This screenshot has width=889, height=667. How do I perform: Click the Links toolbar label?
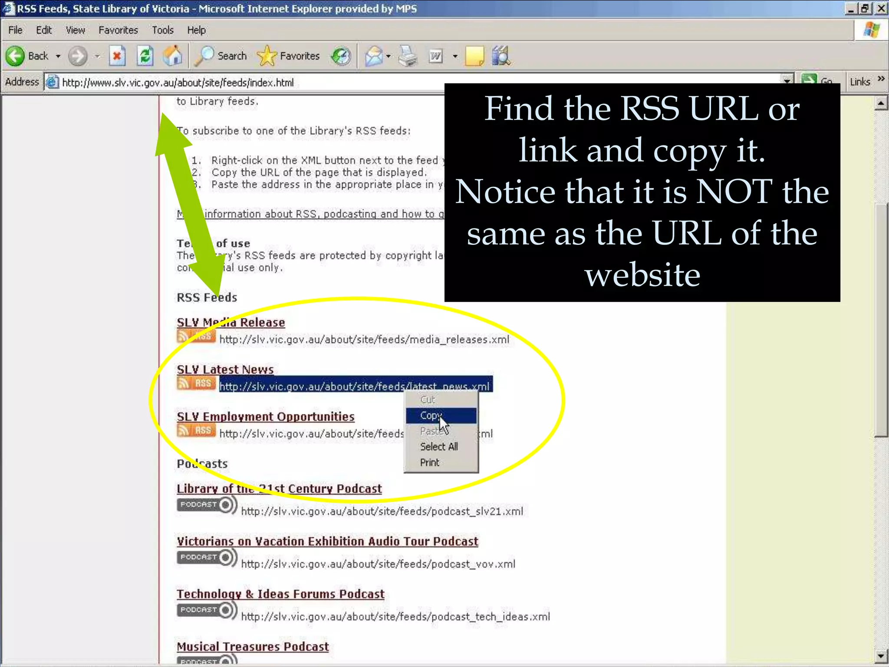(x=860, y=82)
